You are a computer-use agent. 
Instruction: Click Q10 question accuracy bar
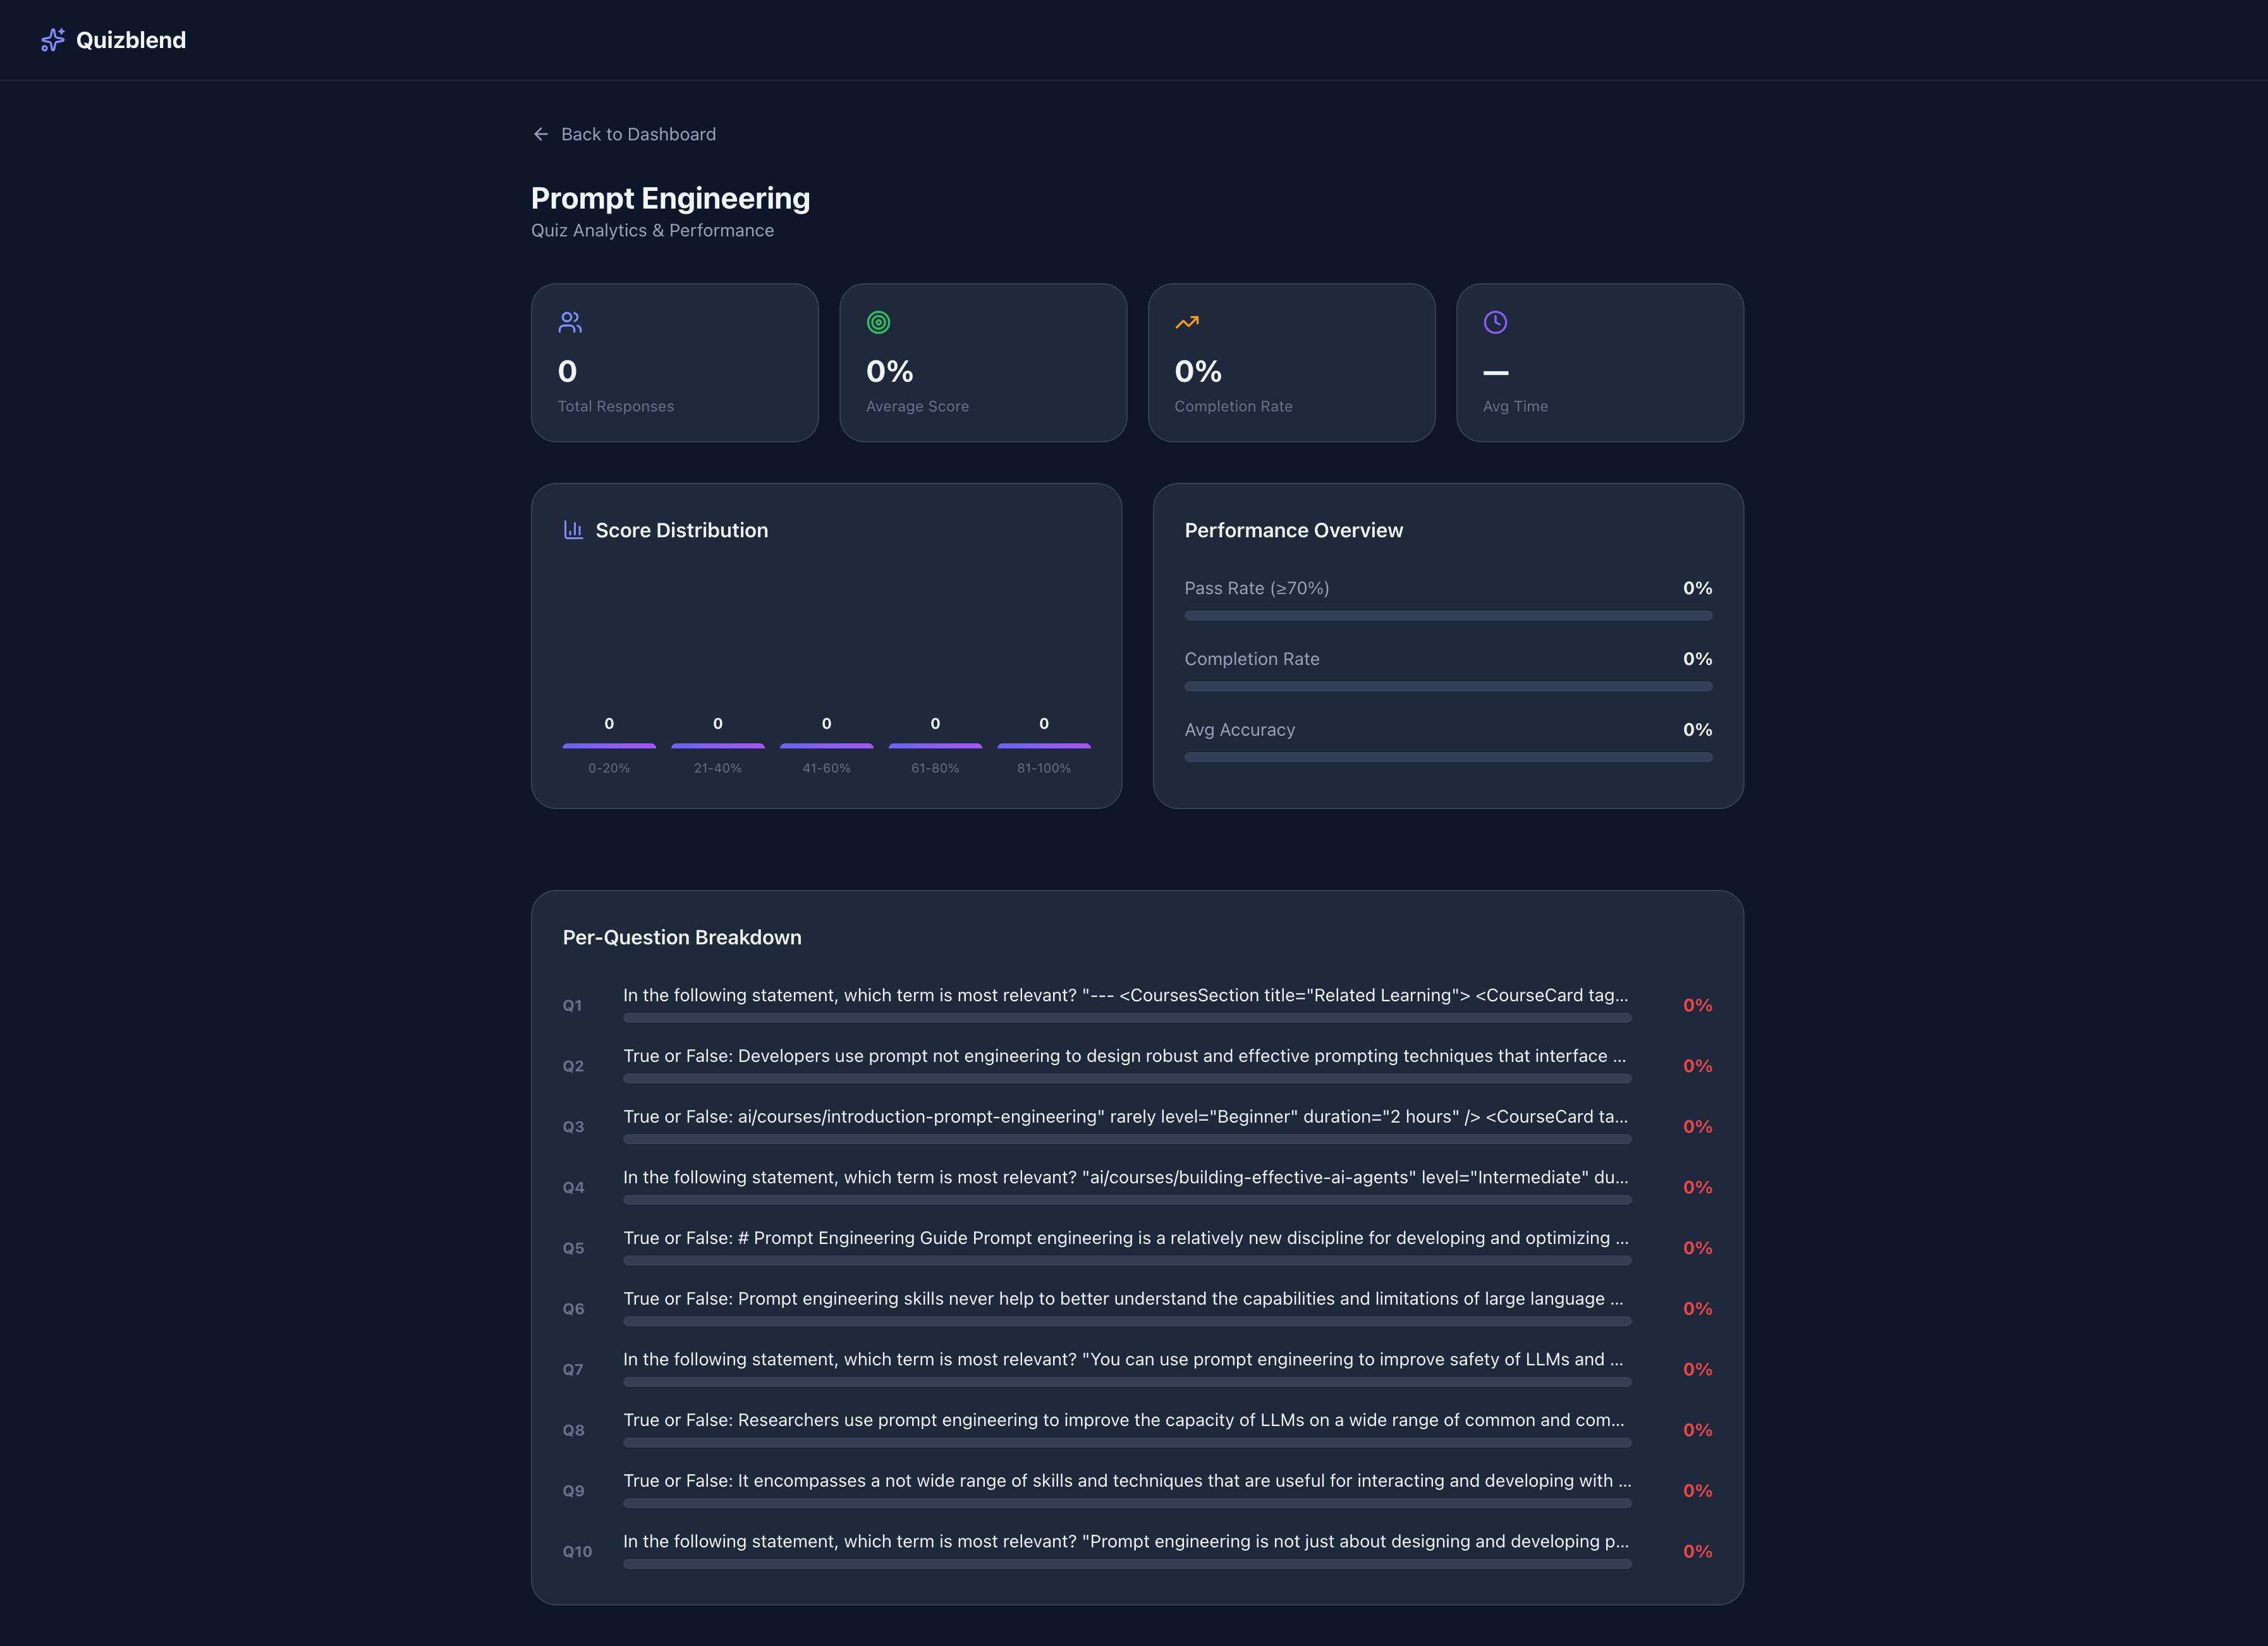point(1127,1565)
